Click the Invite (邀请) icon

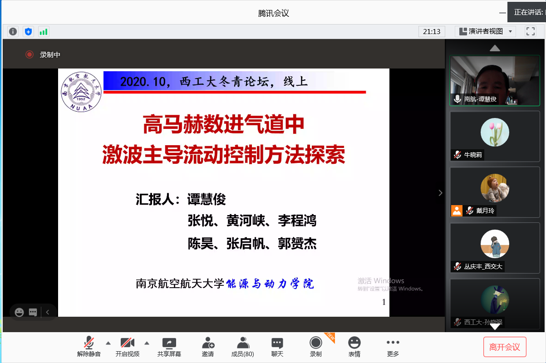pyautogui.click(x=208, y=347)
